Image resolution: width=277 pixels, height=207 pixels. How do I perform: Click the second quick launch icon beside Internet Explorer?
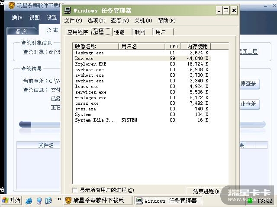39,201
